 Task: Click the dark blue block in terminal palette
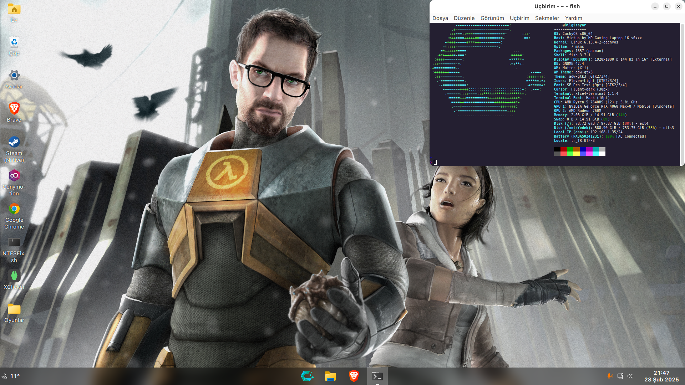click(x=583, y=149)
